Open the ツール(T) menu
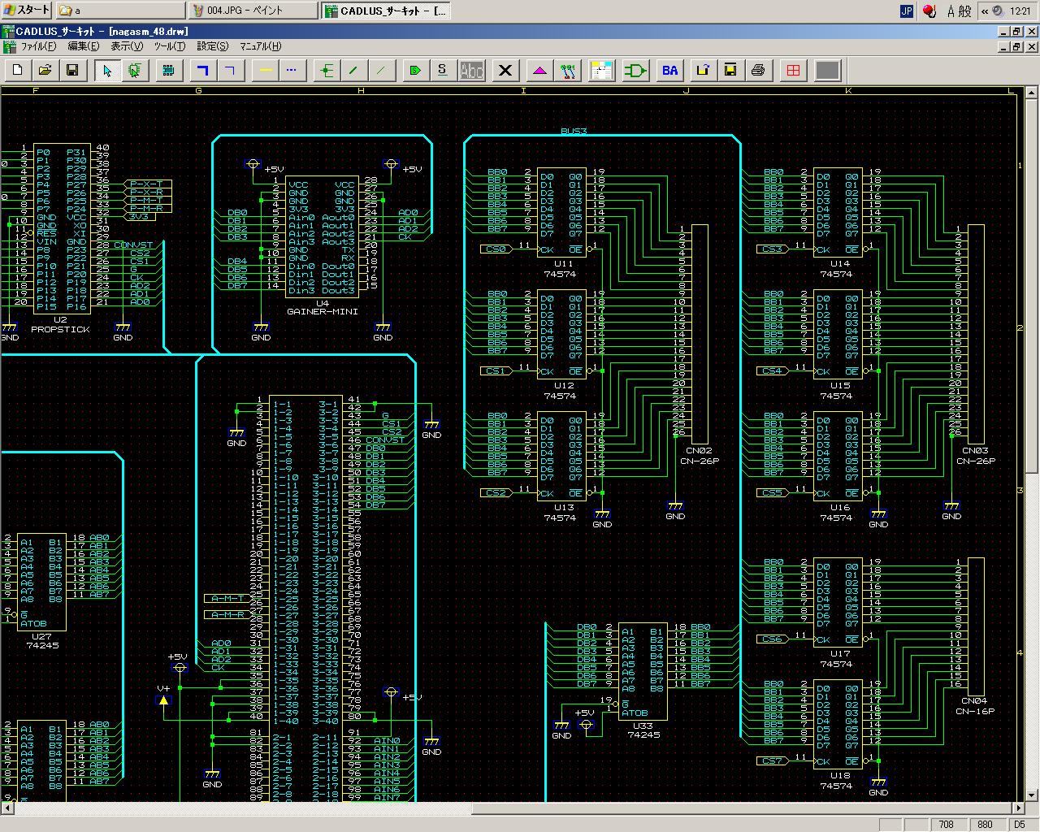Screen dimensions: 1040x832 tap(169, 46)
